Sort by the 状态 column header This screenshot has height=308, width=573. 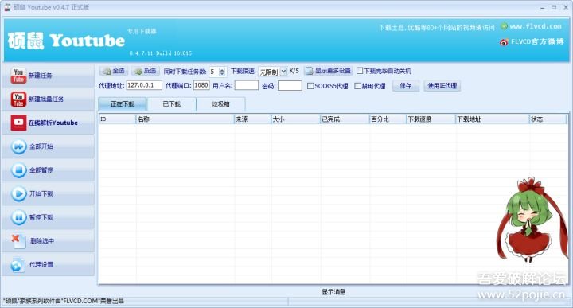(548, 119)
